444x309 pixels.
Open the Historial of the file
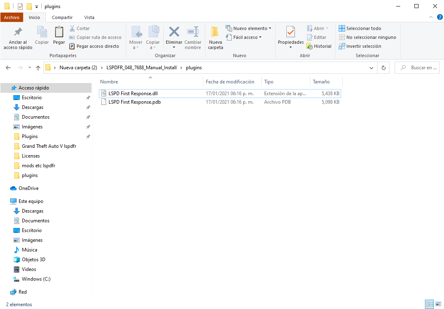point(319,46)
